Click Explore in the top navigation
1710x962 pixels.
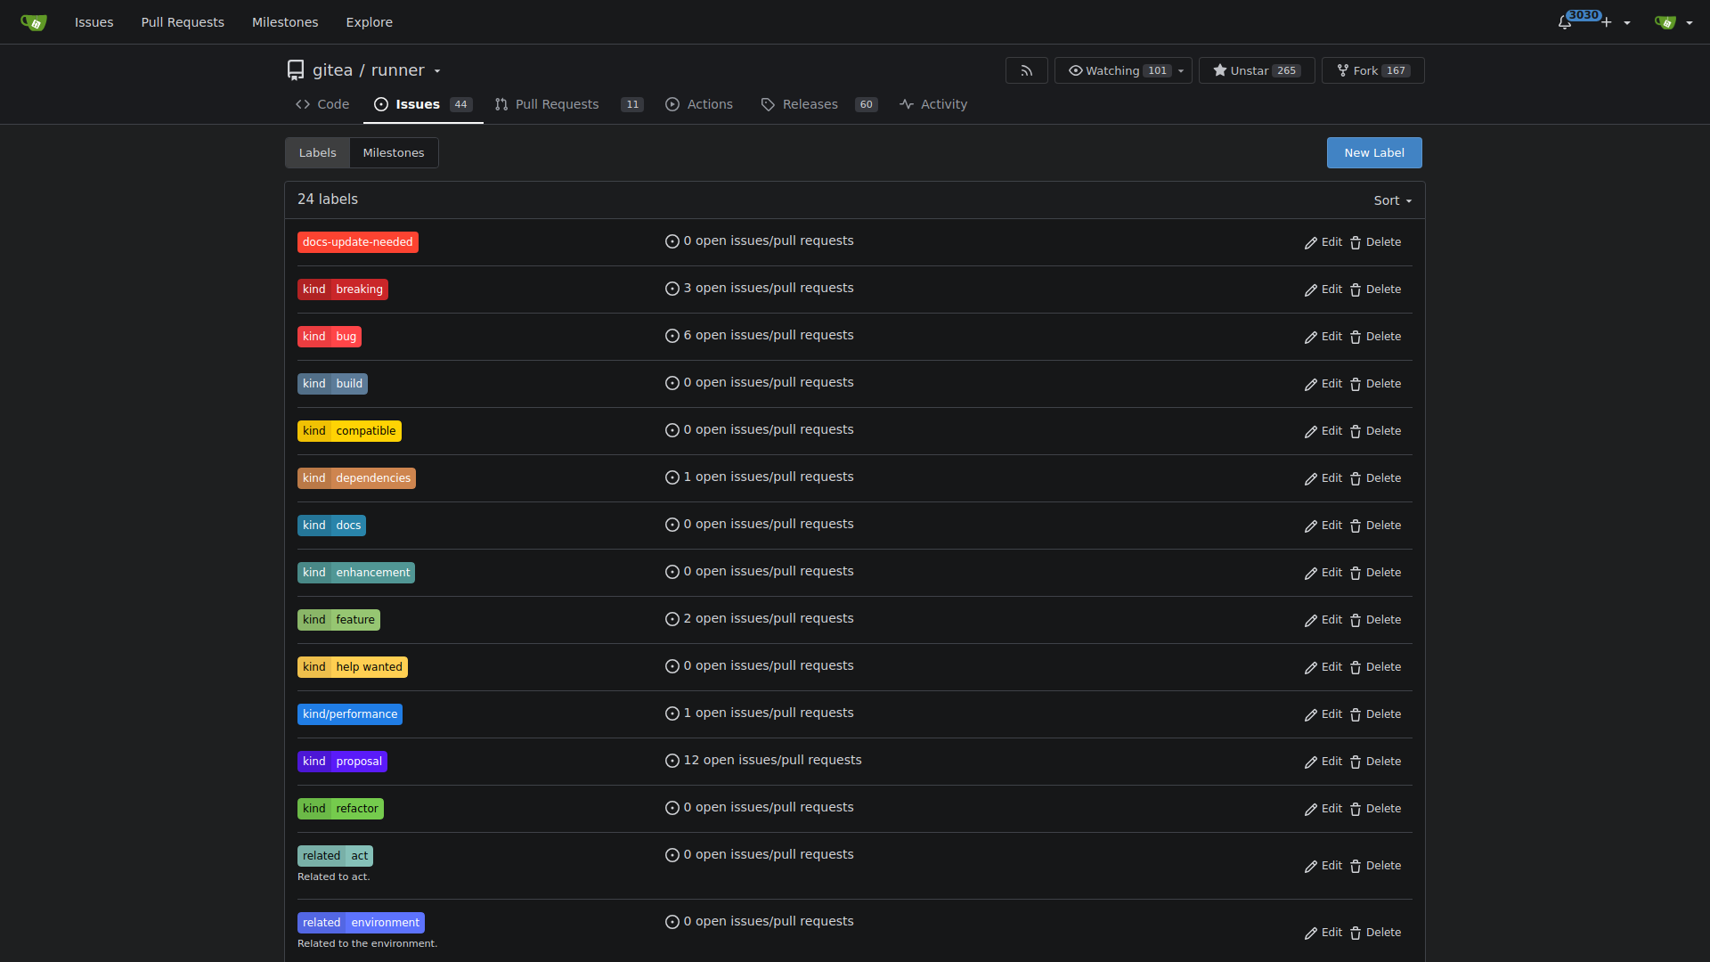pyautogui.click(x=369, y=22)
